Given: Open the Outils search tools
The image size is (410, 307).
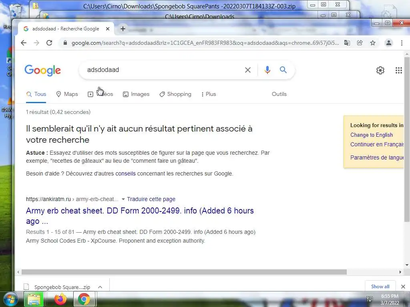Looking at the screenshot, I should (279, 94).
